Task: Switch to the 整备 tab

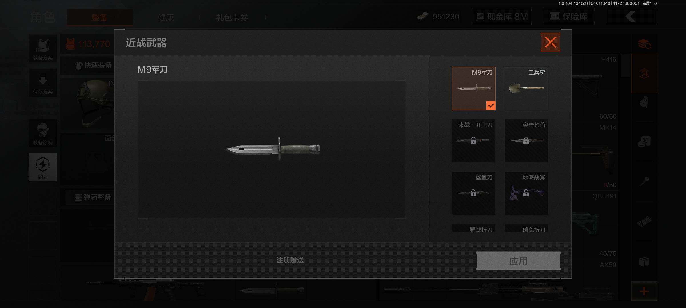Action: pyautogui.click(x=99, y=17)
